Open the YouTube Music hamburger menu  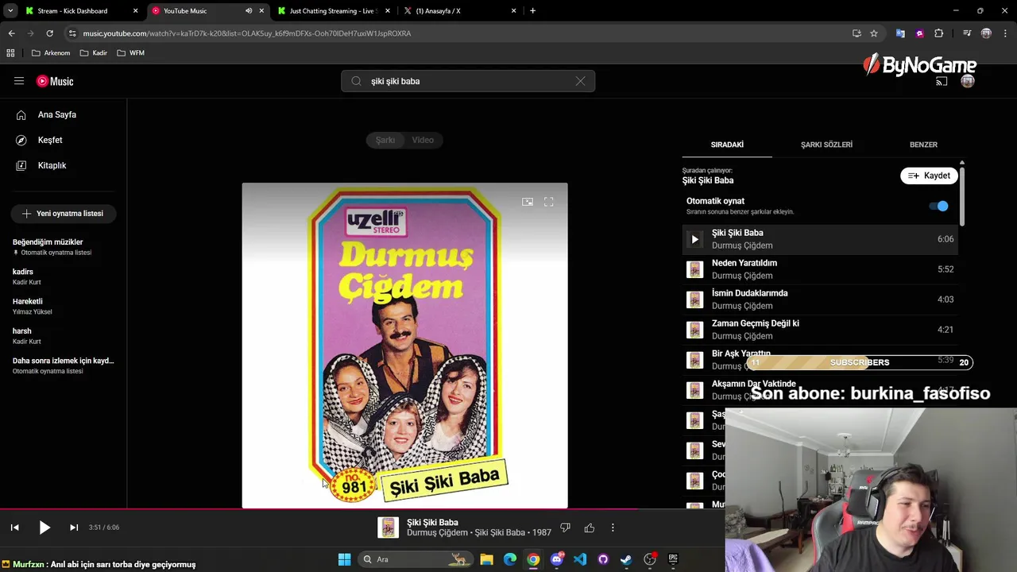click(19, 81)
